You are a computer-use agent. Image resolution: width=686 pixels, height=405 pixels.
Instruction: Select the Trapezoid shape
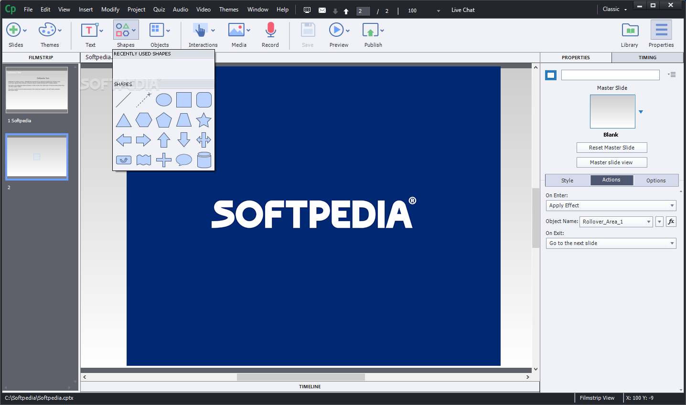[184, 120]
